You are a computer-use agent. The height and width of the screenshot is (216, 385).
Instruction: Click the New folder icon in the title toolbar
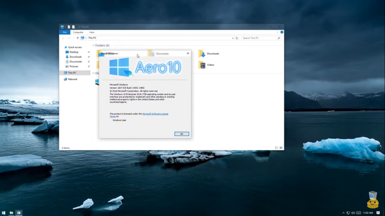[73, 27]
